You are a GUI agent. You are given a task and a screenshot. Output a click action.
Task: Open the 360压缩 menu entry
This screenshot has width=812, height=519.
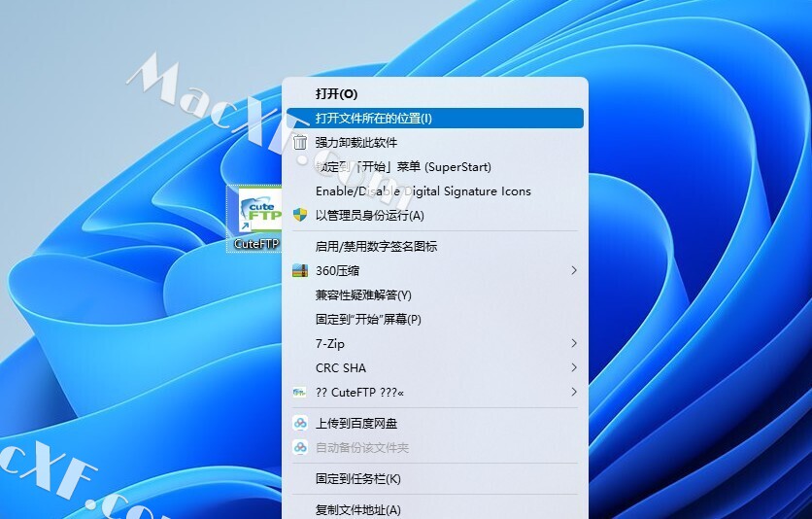click(435, 270)
